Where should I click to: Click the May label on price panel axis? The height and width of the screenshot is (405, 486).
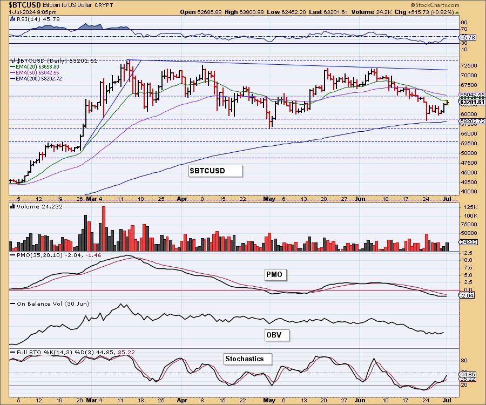click(x=269, y=199)
